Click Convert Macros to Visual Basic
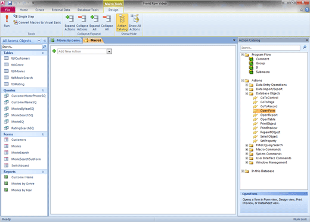This screenshot has width=310, height=222. pos(37,23)
